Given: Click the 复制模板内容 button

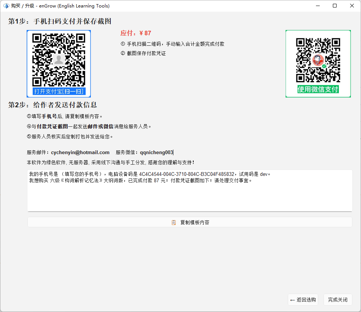Looking at the screenshot, I should 190,222.
